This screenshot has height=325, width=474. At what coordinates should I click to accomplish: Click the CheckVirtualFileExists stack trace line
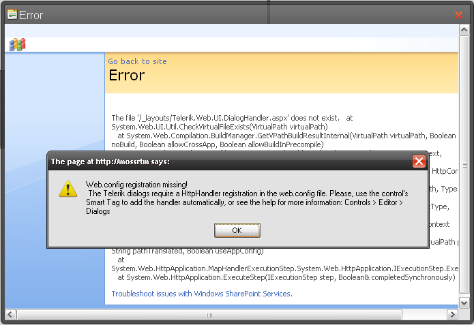[220, 127]
